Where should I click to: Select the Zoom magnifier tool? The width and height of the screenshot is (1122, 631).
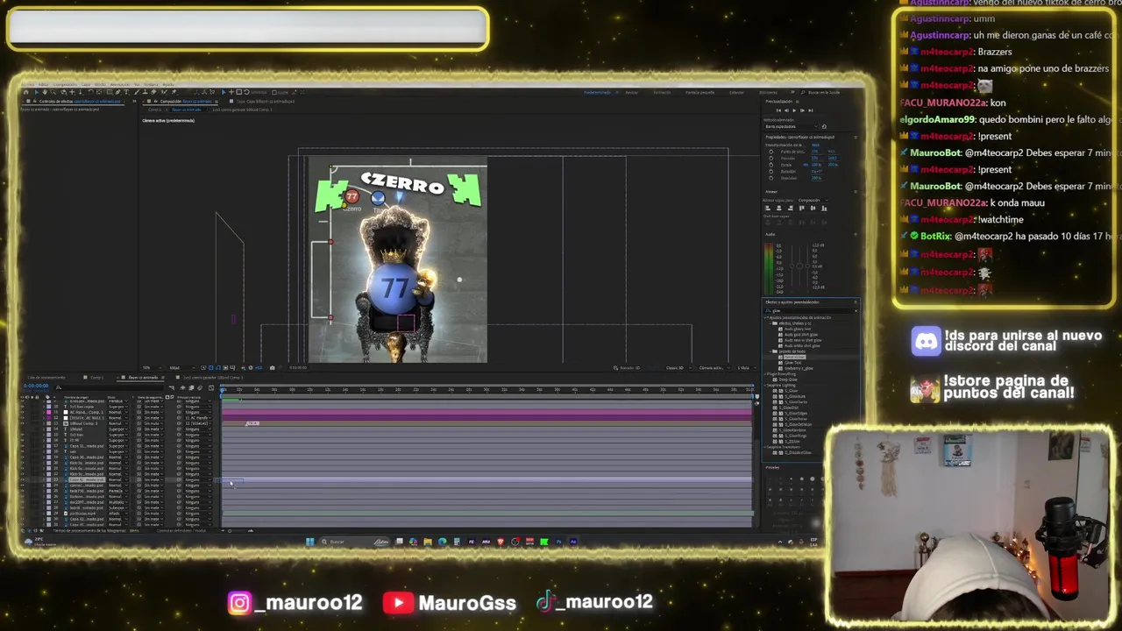[x=53, y=92]
